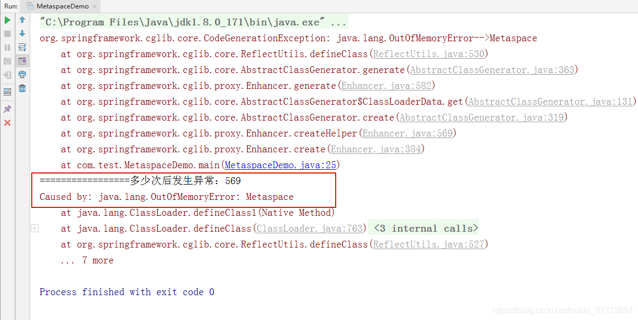Image resolution: width=638 pixels, height=320 pixels.
Task: Navigate up the stack trace
Action: pos(22,20)
